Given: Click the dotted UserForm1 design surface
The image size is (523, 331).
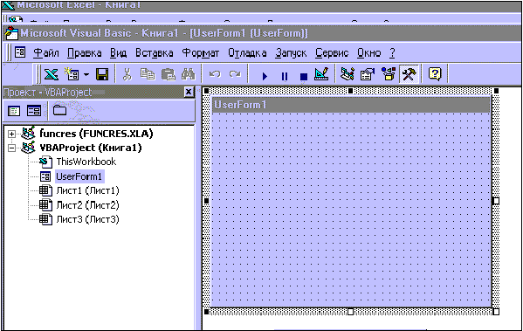Looking at the screenshot, I should point(351,210).
